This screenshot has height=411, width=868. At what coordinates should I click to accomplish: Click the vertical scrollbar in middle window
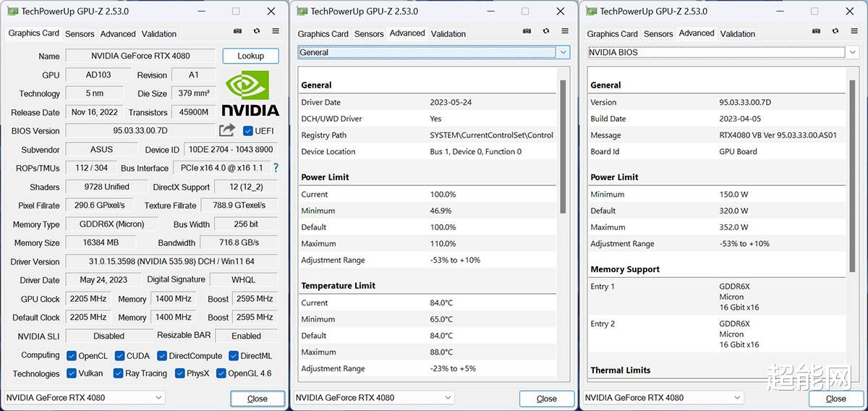563,146
